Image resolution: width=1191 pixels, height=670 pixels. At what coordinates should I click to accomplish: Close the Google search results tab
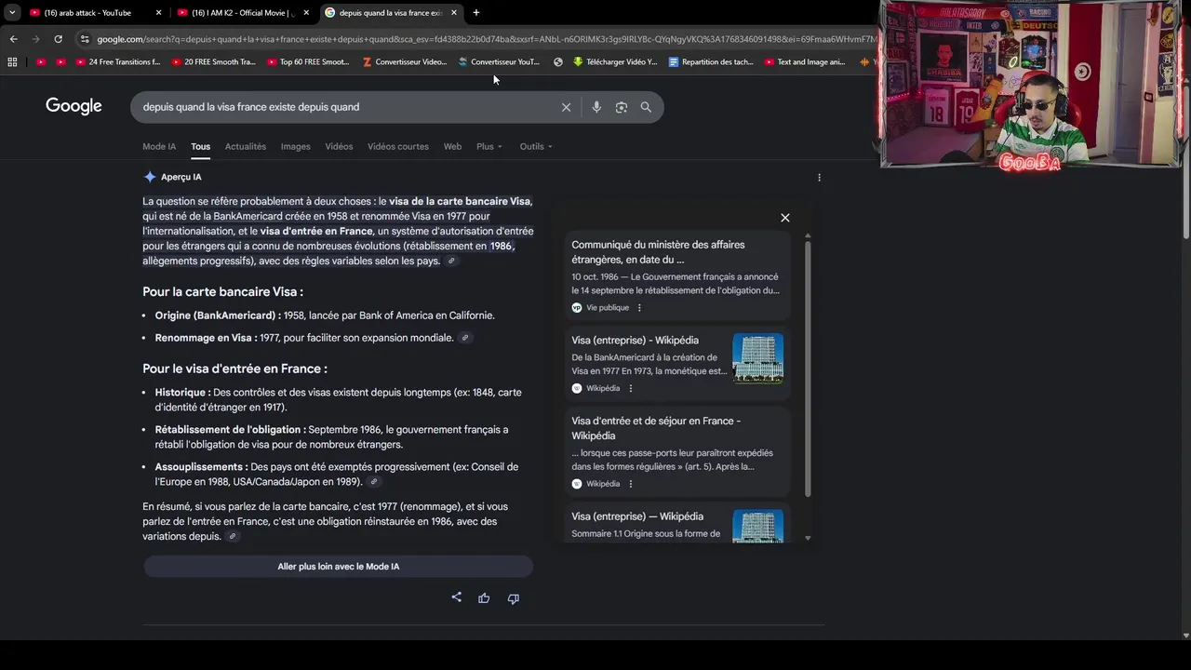[454, 13]
